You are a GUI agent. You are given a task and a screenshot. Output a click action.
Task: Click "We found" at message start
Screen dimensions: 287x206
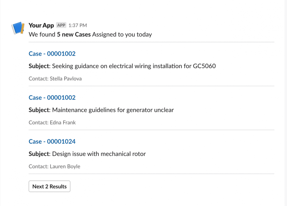click(42, 35)
